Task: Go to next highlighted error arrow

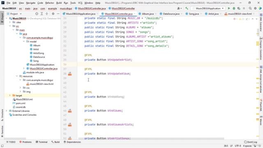Action: click(256, 19)
